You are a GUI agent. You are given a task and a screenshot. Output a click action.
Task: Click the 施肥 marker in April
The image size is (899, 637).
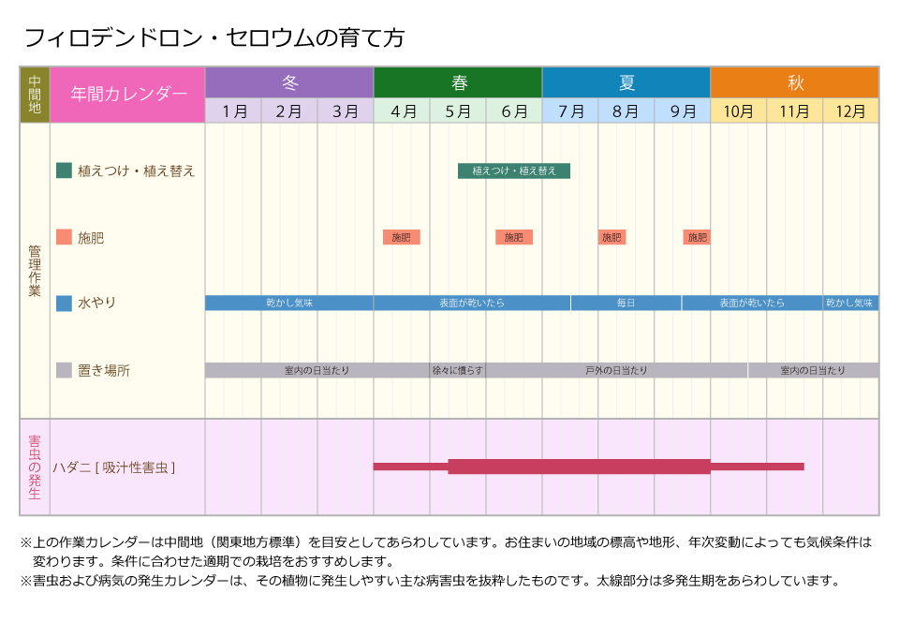tap(402, 237)
